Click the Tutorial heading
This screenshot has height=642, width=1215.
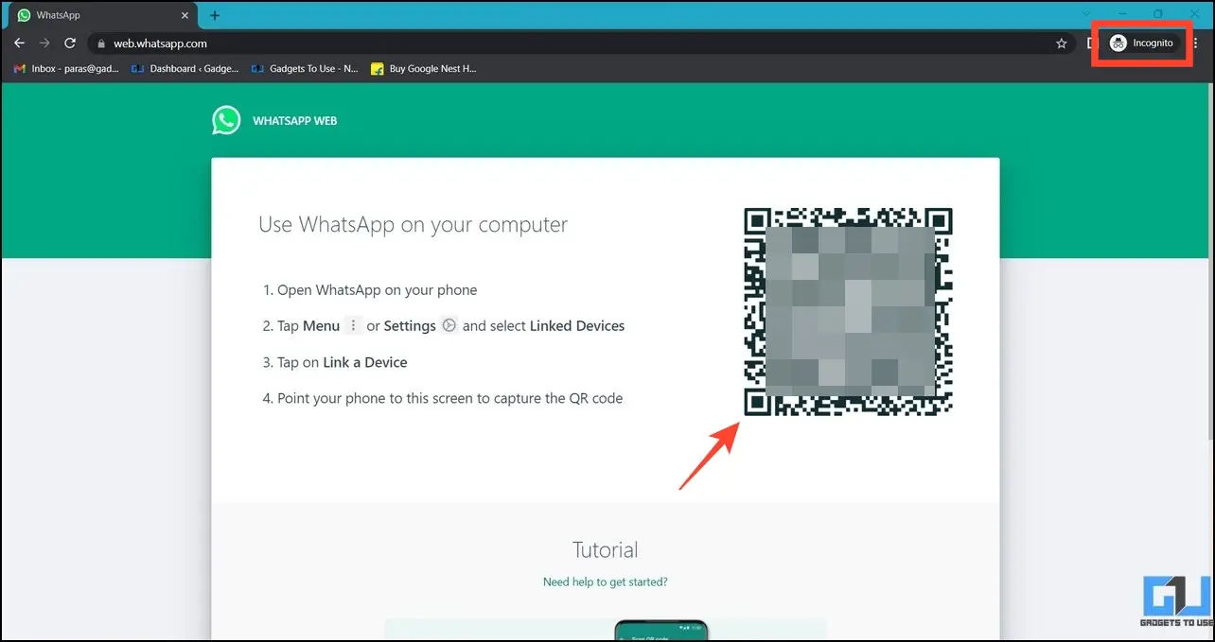(x=606, y=549)
